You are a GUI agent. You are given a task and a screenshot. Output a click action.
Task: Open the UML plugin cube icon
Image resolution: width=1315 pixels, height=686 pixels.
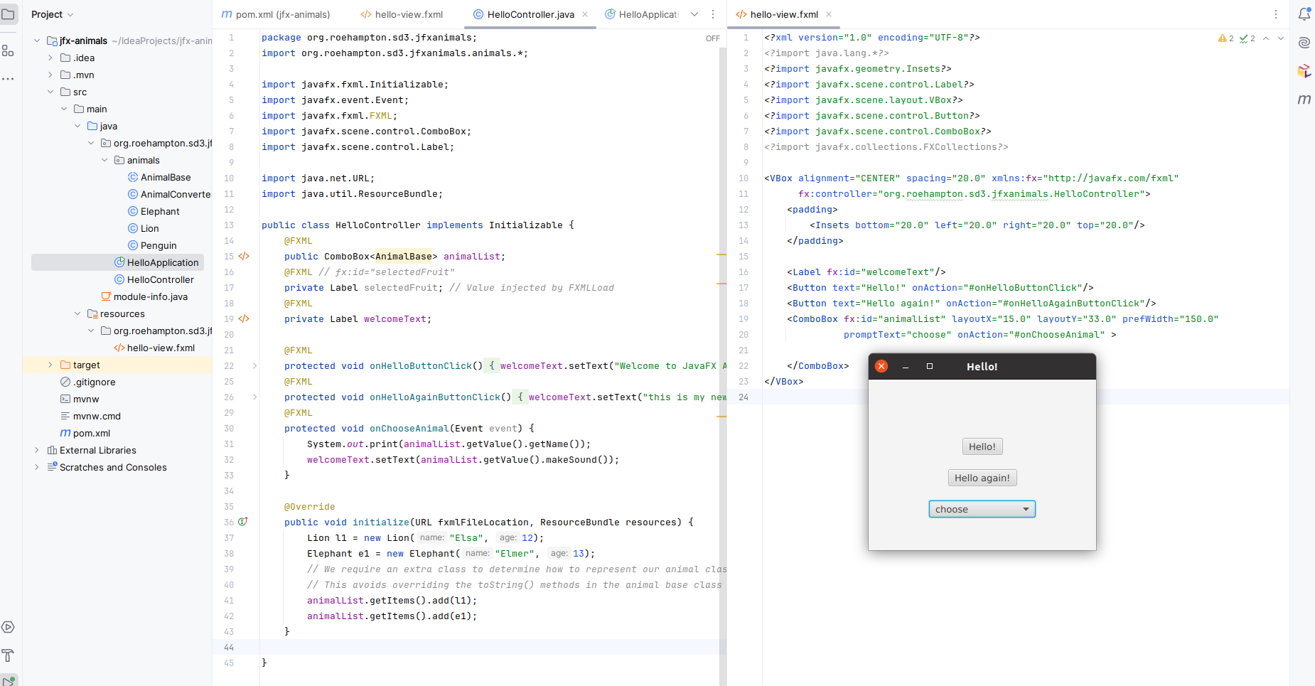point(1304,71)
